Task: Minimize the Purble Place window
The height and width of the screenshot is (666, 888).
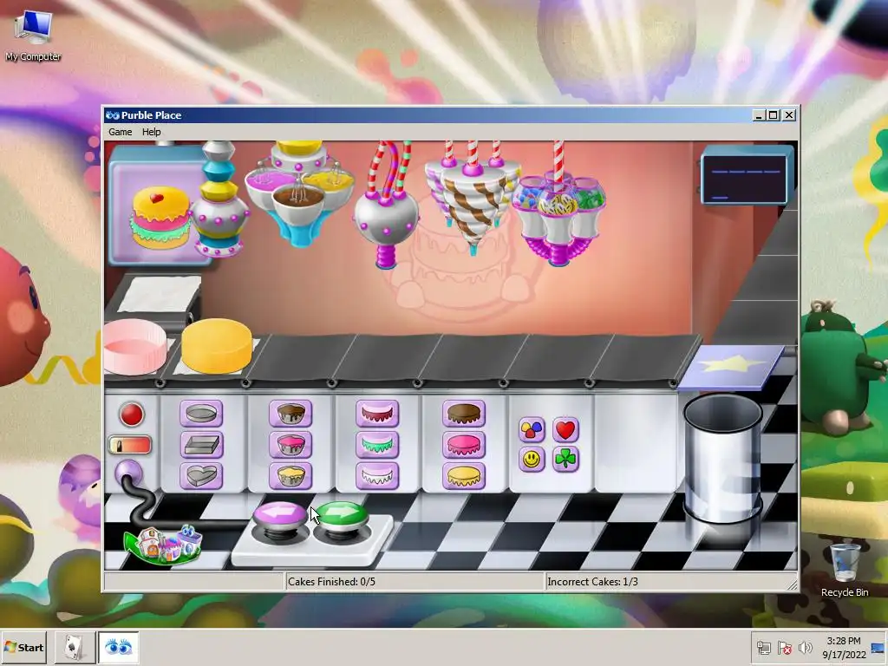Action: (x=760, y=115)
